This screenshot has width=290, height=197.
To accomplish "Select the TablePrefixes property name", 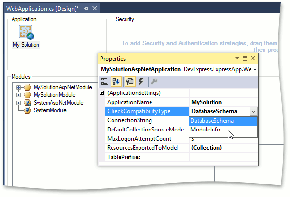I will tap(147, 157).
